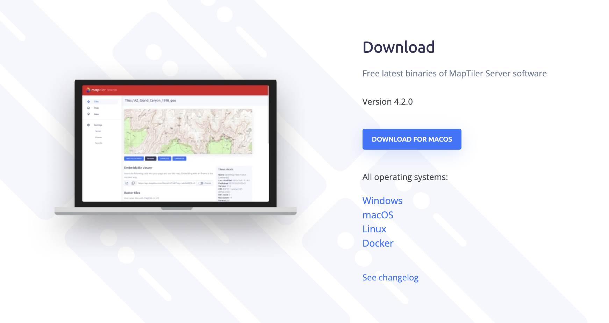
Task: Click the Tiles icon in the preview sidebar
Action: 88,102
